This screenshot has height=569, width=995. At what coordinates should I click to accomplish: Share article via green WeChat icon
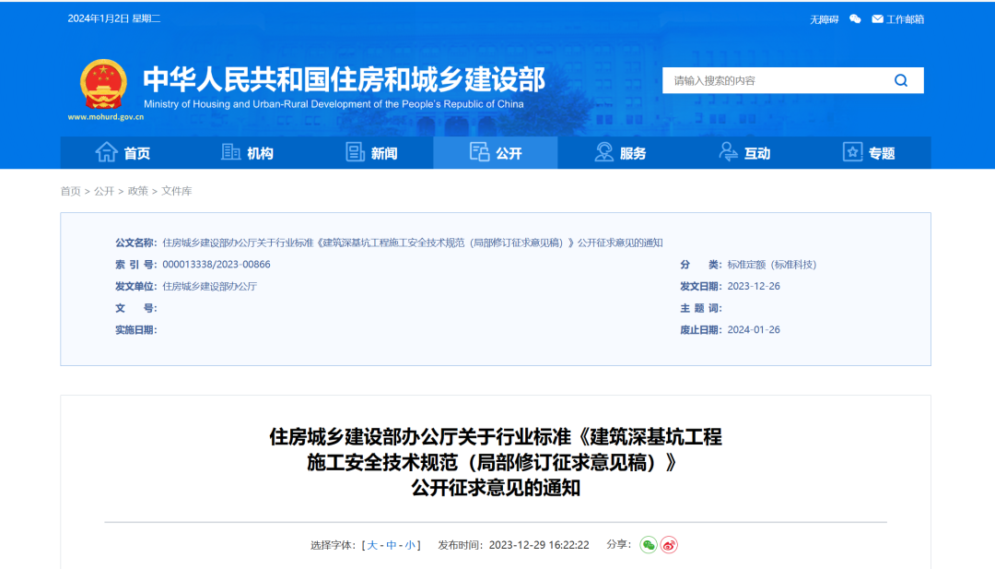pos(649,545)
